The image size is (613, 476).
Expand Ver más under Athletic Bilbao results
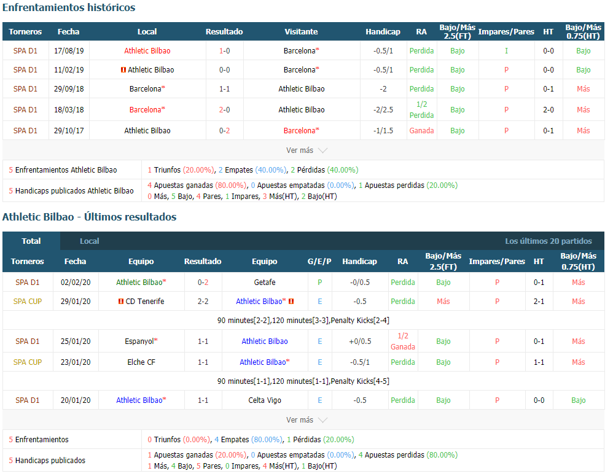tap(306, 420)
